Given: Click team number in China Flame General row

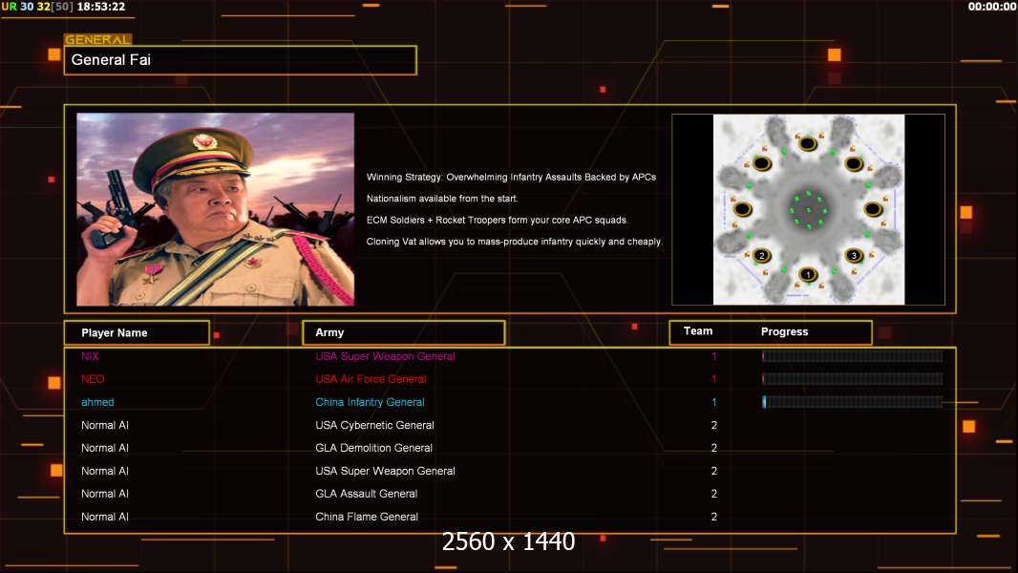Looking at the screenshot, I should (x=714, y=517).
